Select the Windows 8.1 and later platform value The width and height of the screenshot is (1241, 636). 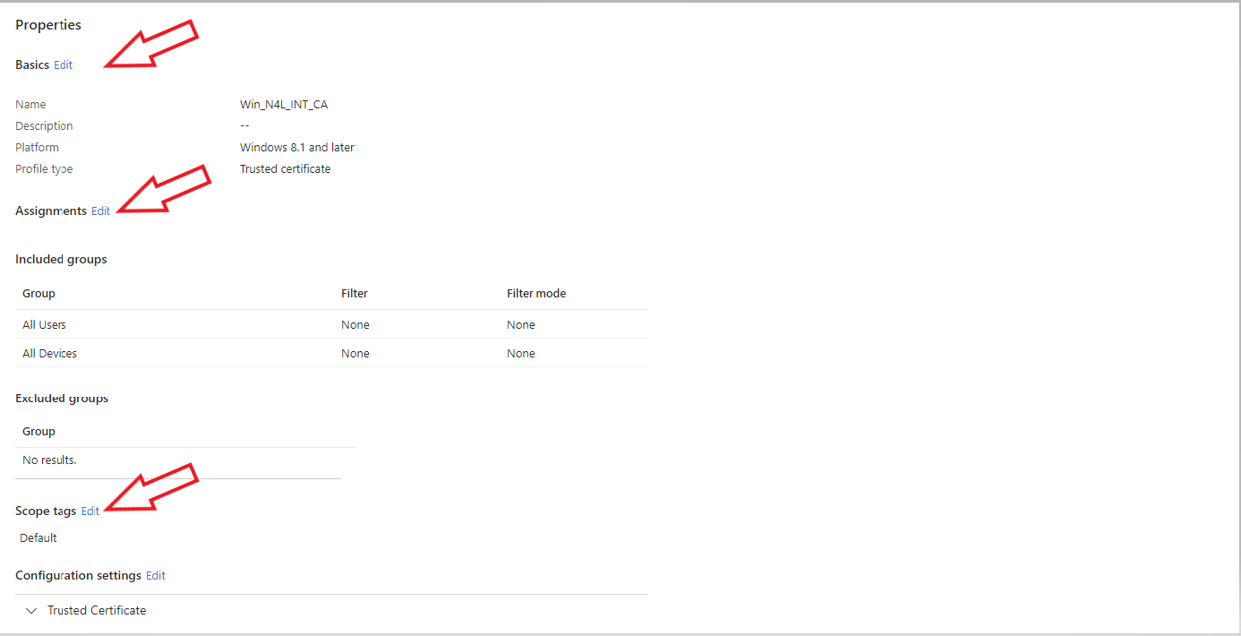click(296, 147)
